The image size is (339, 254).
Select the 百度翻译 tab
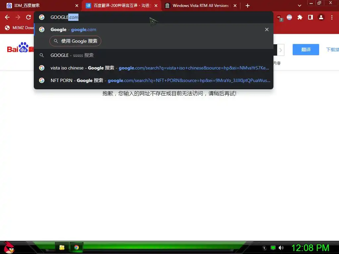point(121,6)
